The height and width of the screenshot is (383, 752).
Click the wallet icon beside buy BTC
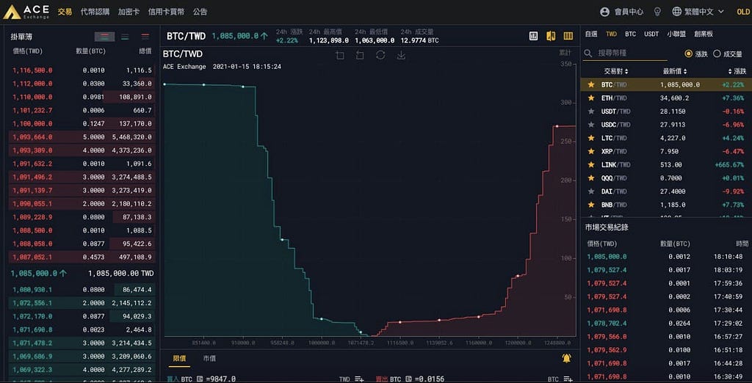[x=200, y=379]
